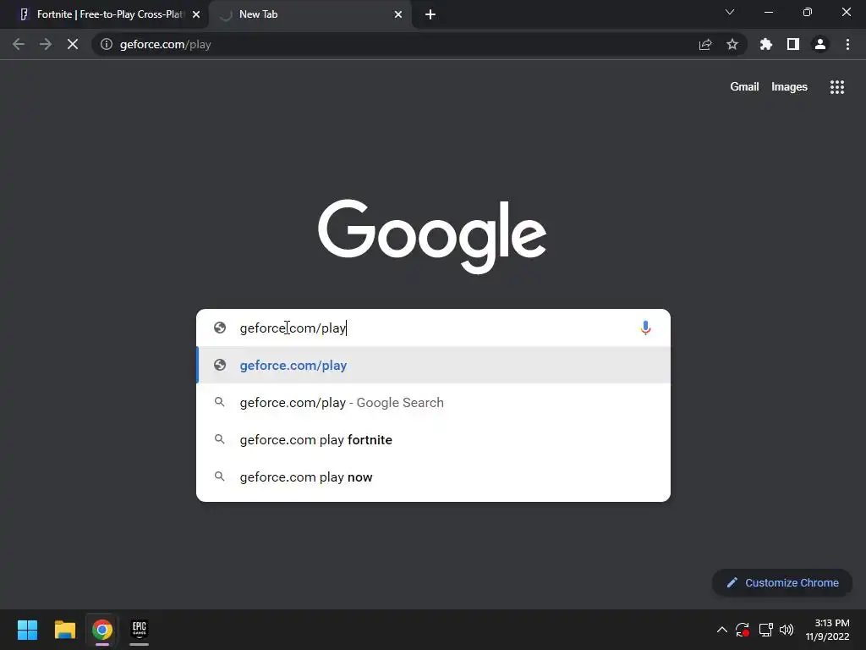Click the Chrome taskbar icon
866x650 pixels.
coord(102,630)
